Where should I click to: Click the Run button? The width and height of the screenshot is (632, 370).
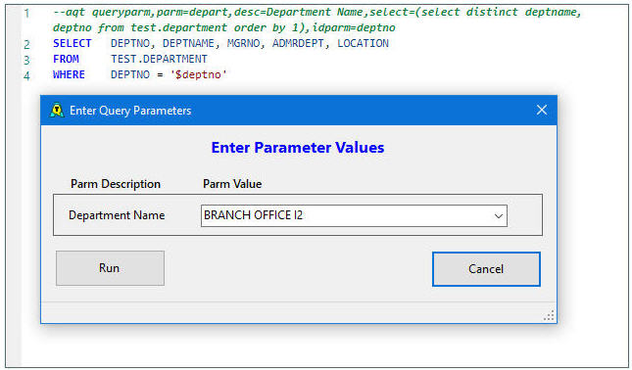coord(110,268)
